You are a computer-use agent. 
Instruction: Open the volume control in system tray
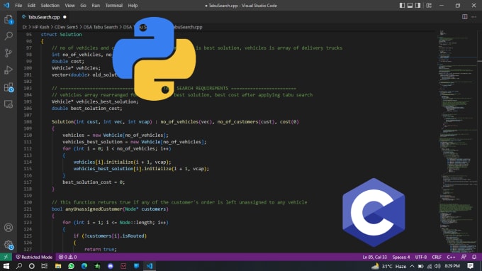click(437, 266)
